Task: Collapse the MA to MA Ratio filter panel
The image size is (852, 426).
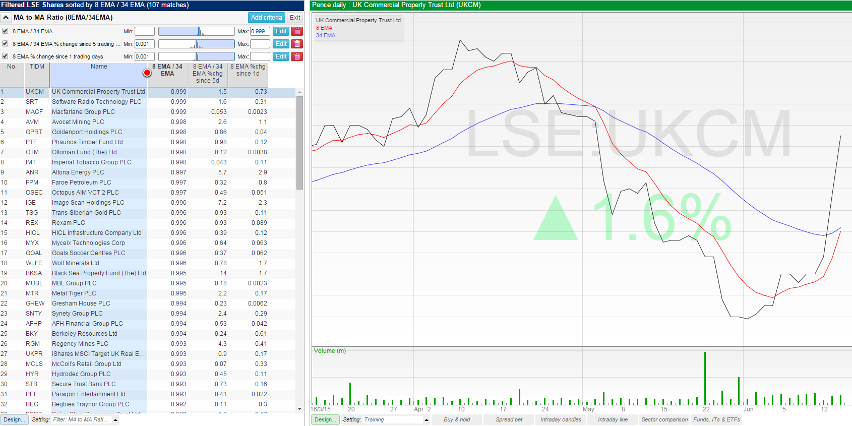Action: [x=6, y=18]
